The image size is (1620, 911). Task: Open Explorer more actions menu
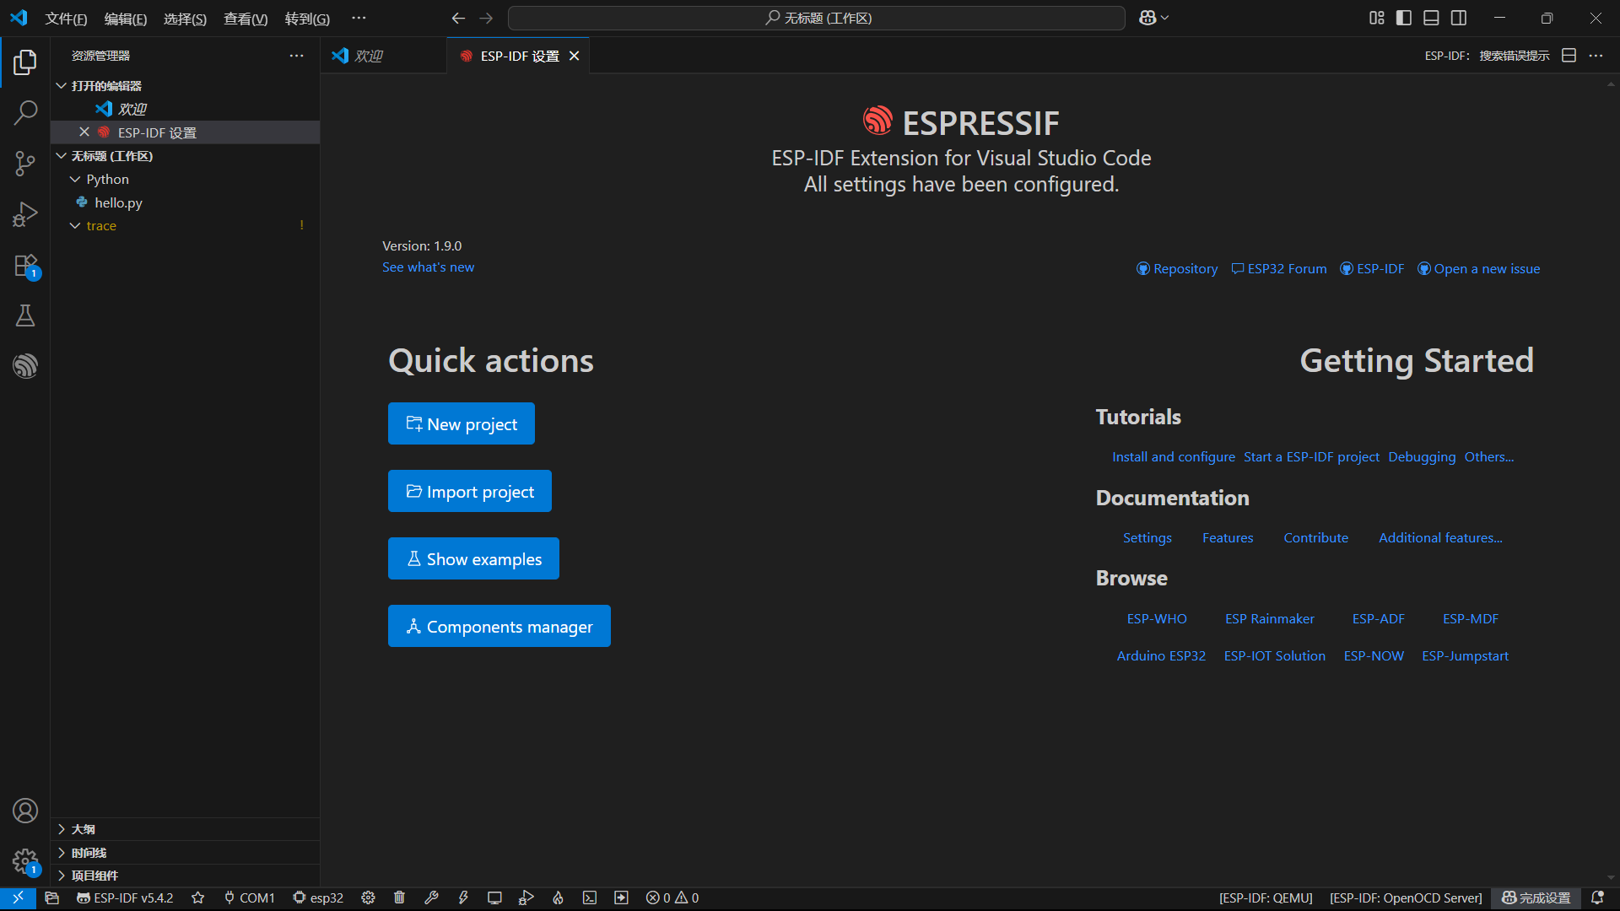pos(296,56)
